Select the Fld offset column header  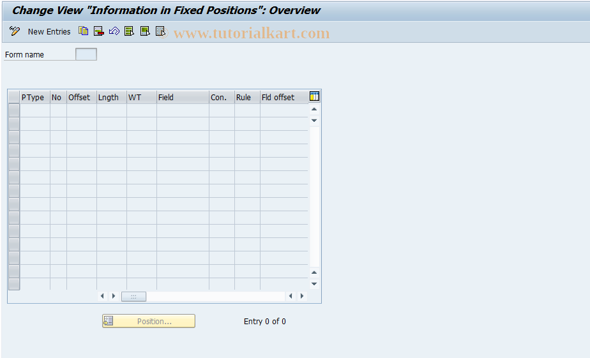[284, 98]
